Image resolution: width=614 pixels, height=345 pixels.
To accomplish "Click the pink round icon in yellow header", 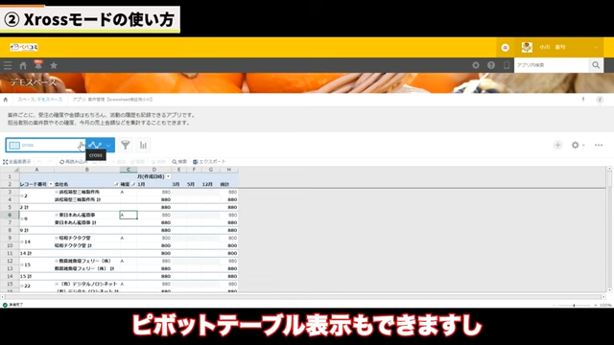I will pos(506,47).
